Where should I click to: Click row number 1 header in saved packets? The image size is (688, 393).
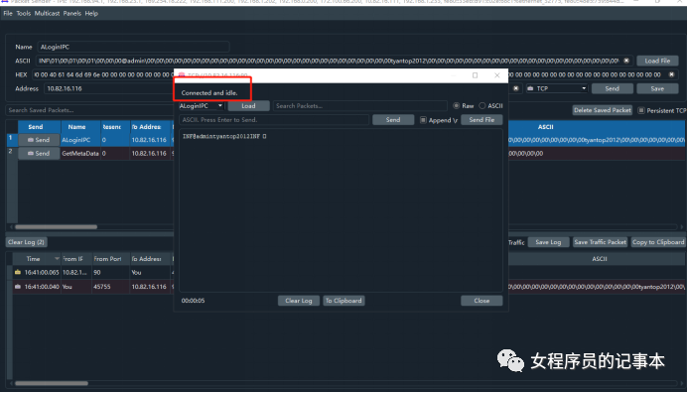(11, 139)
